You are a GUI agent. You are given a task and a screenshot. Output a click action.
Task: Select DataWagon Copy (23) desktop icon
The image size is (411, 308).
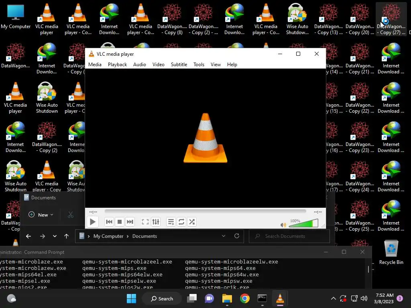[x=360, y=137]
